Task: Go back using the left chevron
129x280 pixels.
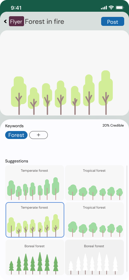Action: coord(6,21)
